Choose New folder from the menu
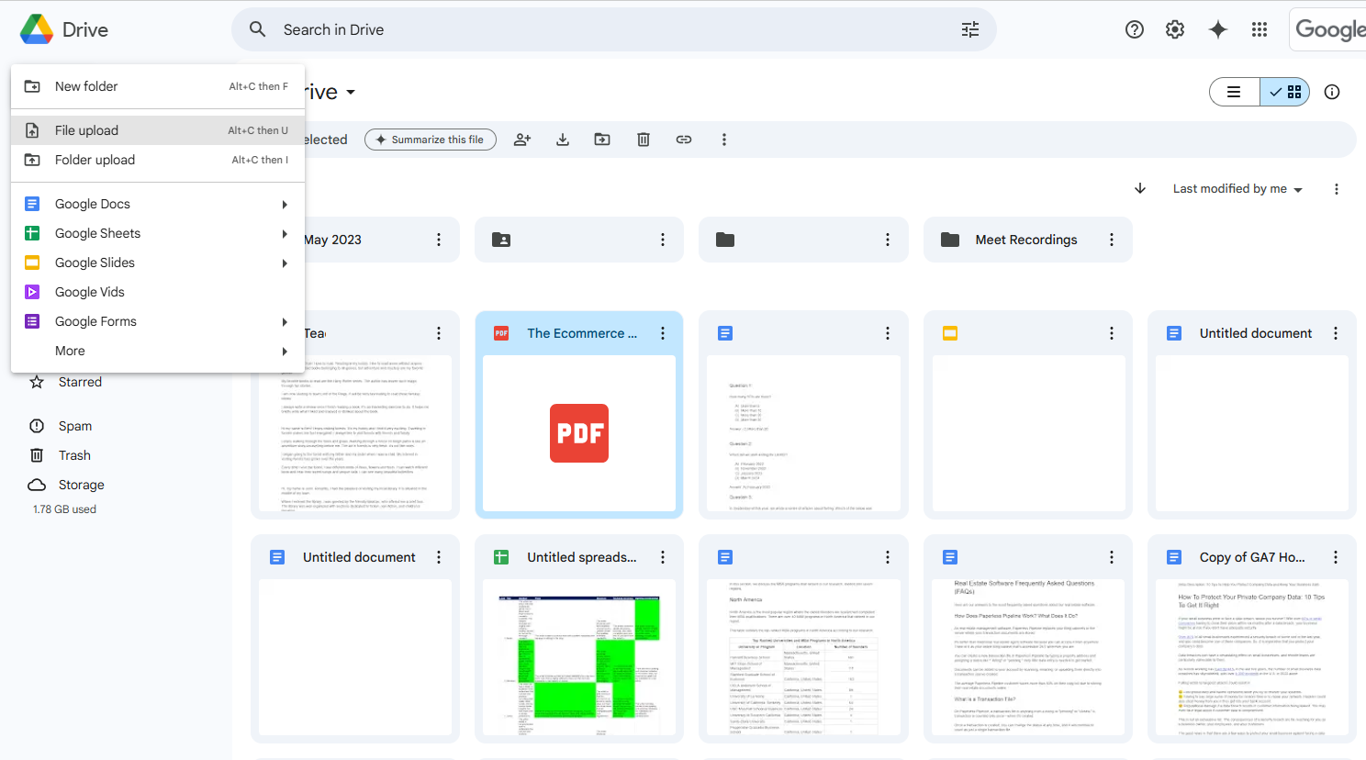Screen dimensions: 1366x760 (86, 85)
